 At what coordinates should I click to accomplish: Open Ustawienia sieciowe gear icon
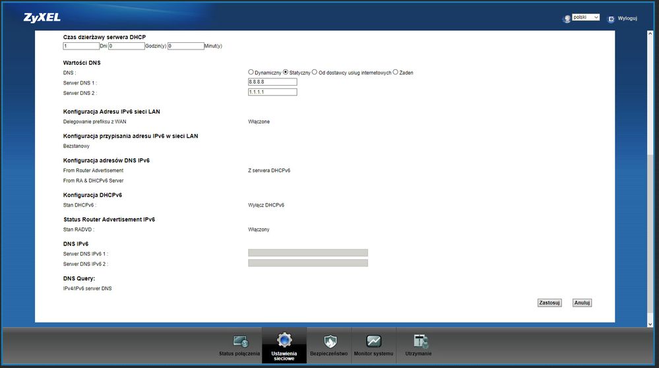[x=284, y=340]
